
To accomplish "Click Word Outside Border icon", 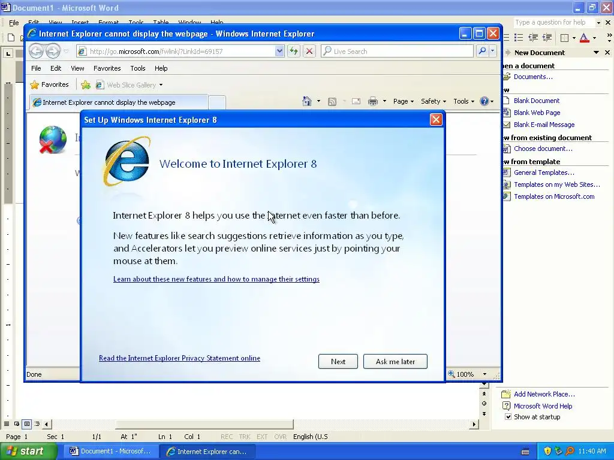I will click(565, 38).
